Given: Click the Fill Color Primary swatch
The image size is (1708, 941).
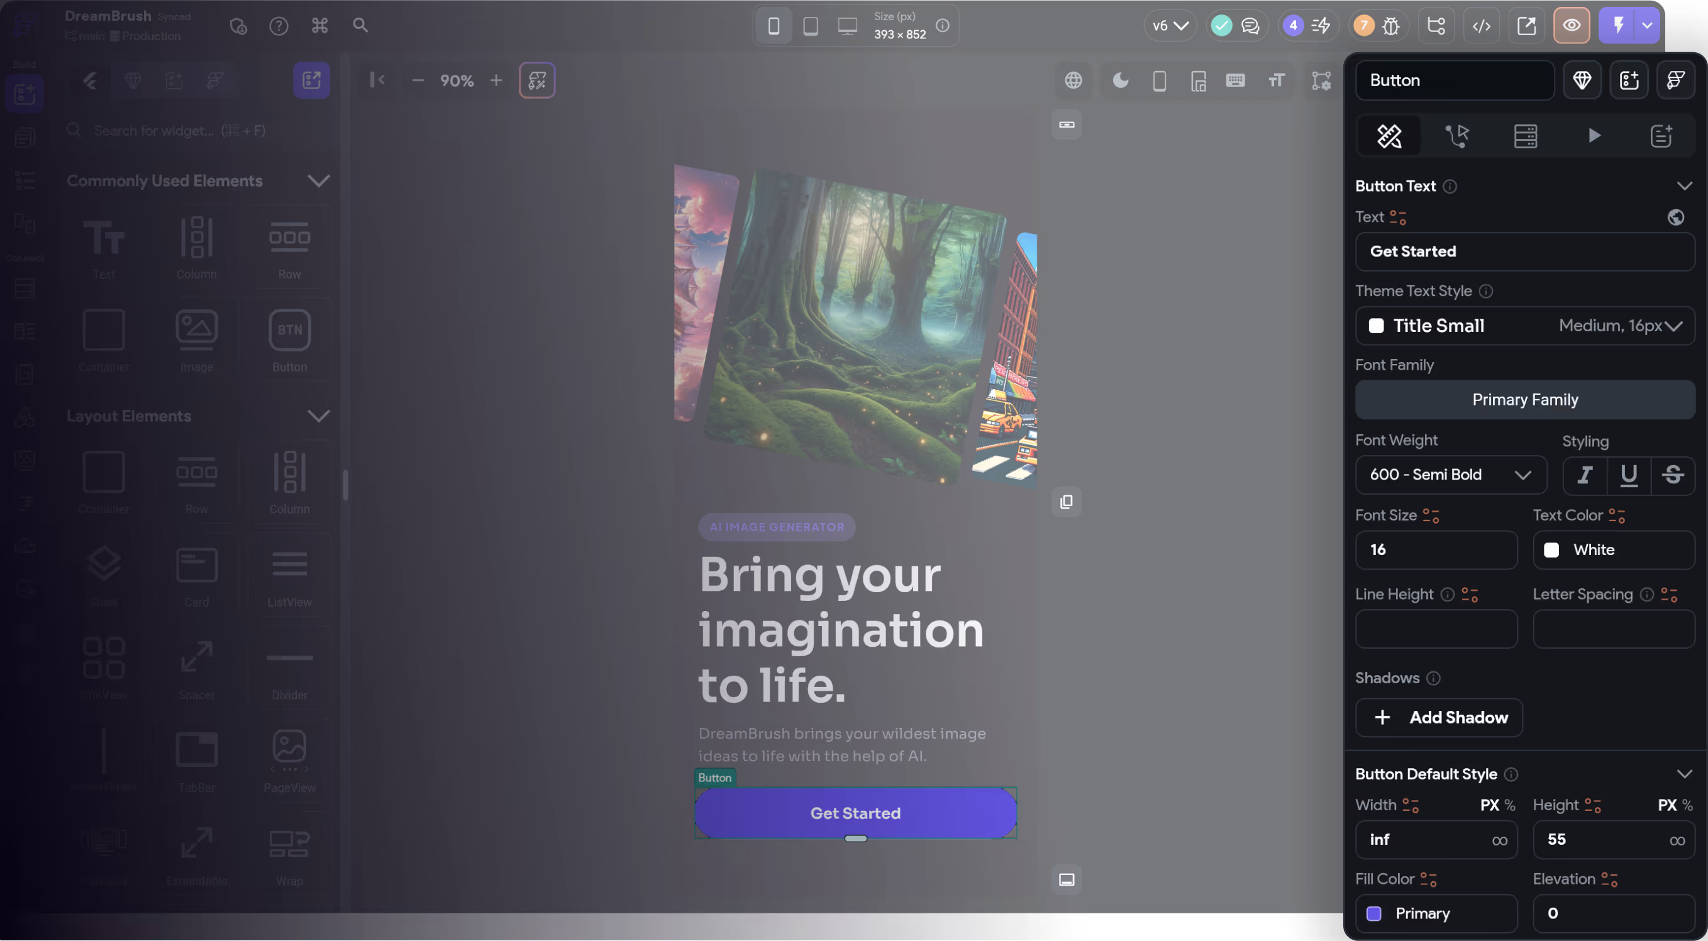Looking at the screenshot, I should 1374,915.
